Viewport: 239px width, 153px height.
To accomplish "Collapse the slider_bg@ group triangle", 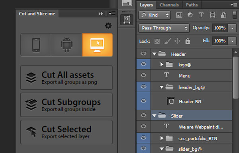I will [162, 149].
